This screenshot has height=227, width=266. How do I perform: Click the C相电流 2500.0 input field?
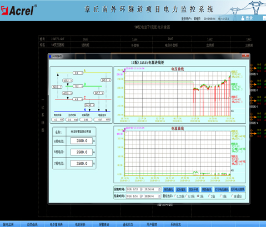(x=82, y=164)
